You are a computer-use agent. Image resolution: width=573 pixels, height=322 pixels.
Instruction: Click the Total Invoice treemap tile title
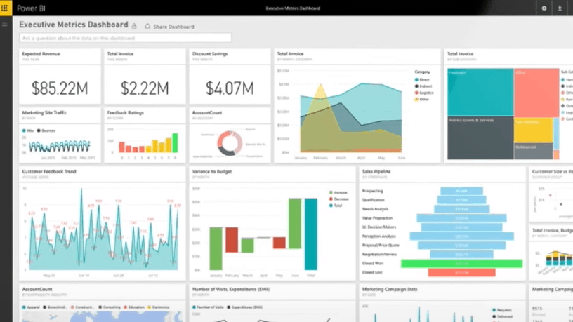(461, 54)
